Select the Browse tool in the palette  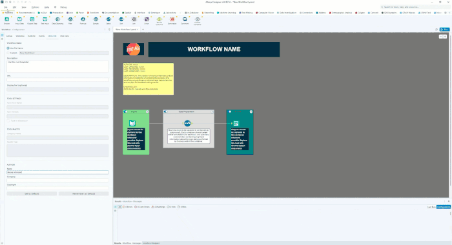point(7,21)
